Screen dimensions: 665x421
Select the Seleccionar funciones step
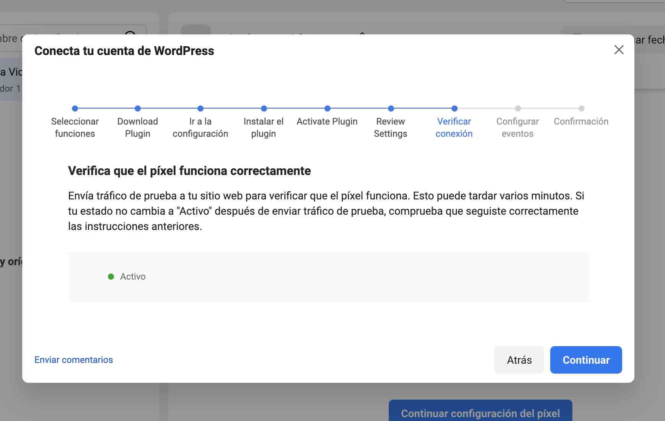(x=75, y=128)
